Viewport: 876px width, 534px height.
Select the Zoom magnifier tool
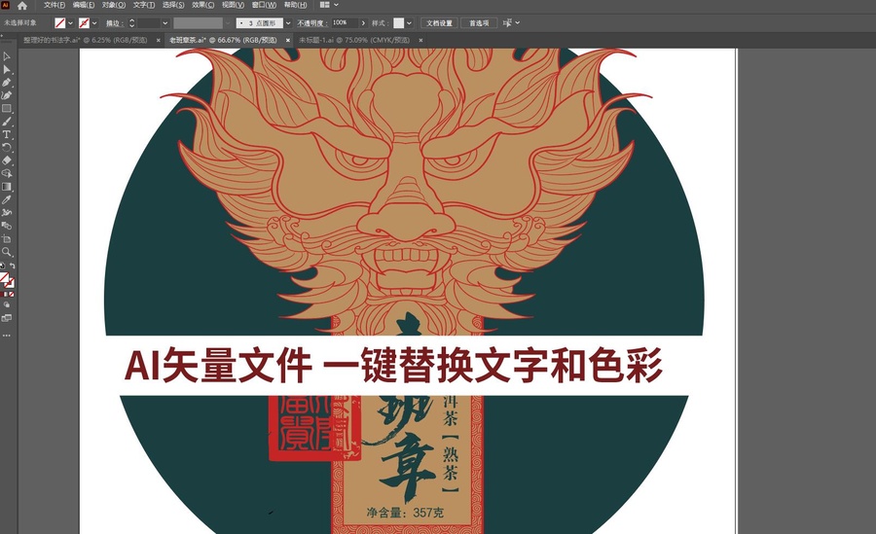pyautogui.click(x=7, y=252)
